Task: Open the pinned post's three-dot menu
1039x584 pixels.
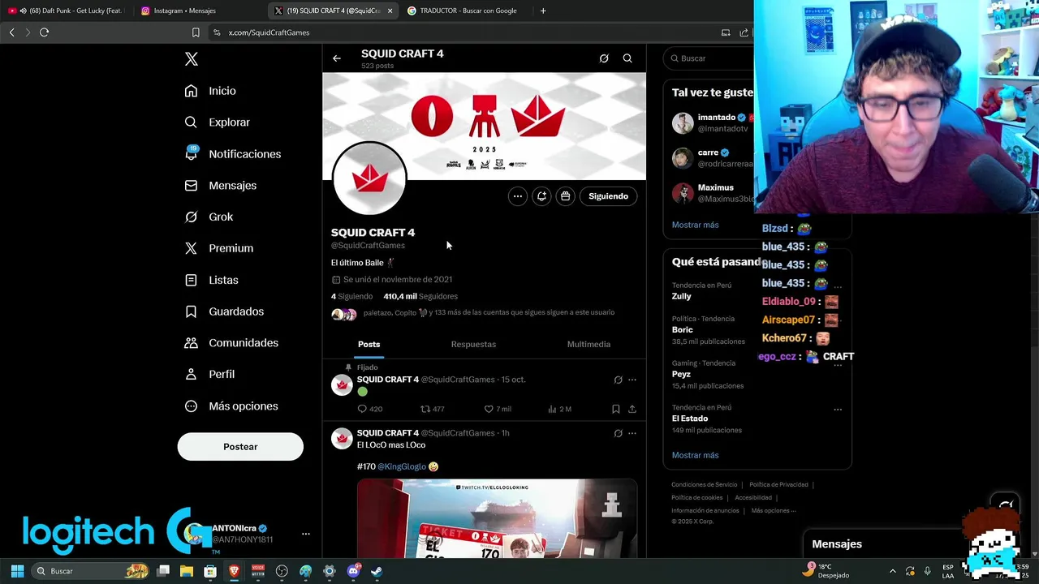Action: point(632,380)
